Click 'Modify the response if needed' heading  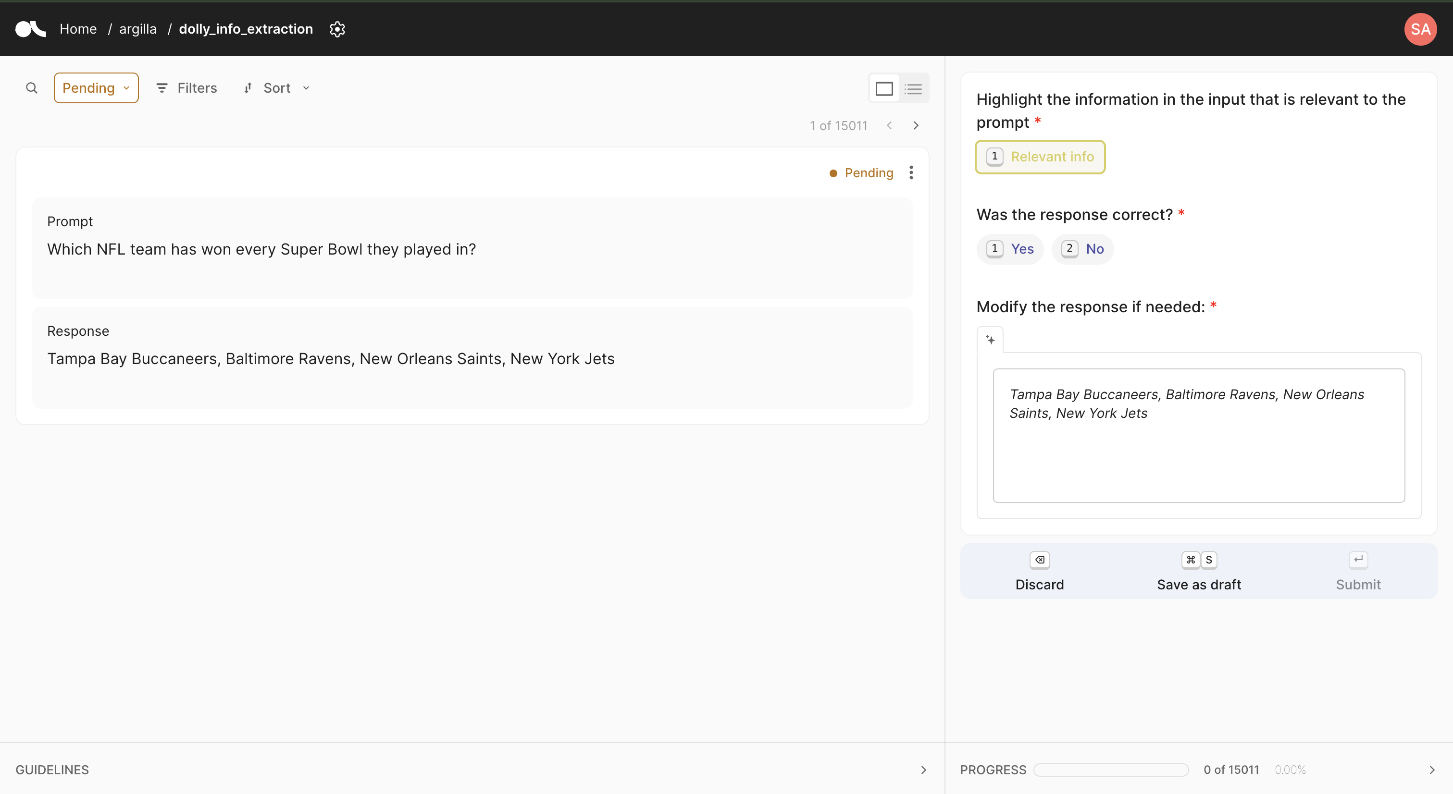(x=1090, y=306)
